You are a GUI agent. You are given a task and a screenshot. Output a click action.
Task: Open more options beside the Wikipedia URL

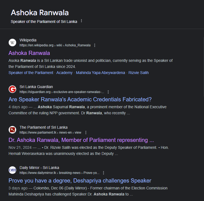coord(95,45)
